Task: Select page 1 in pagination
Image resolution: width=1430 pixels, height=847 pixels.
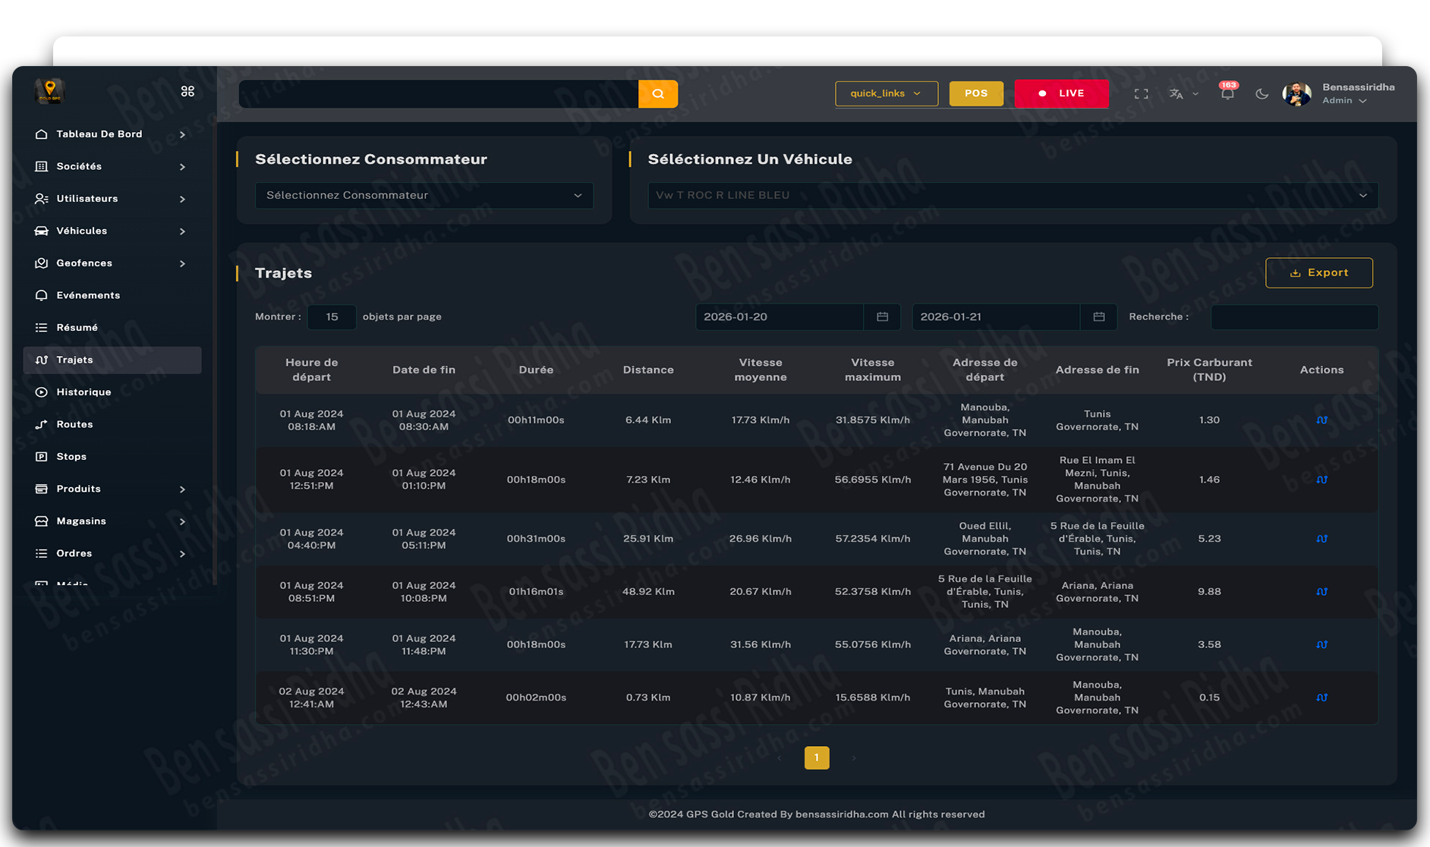Action: point(817,757)
